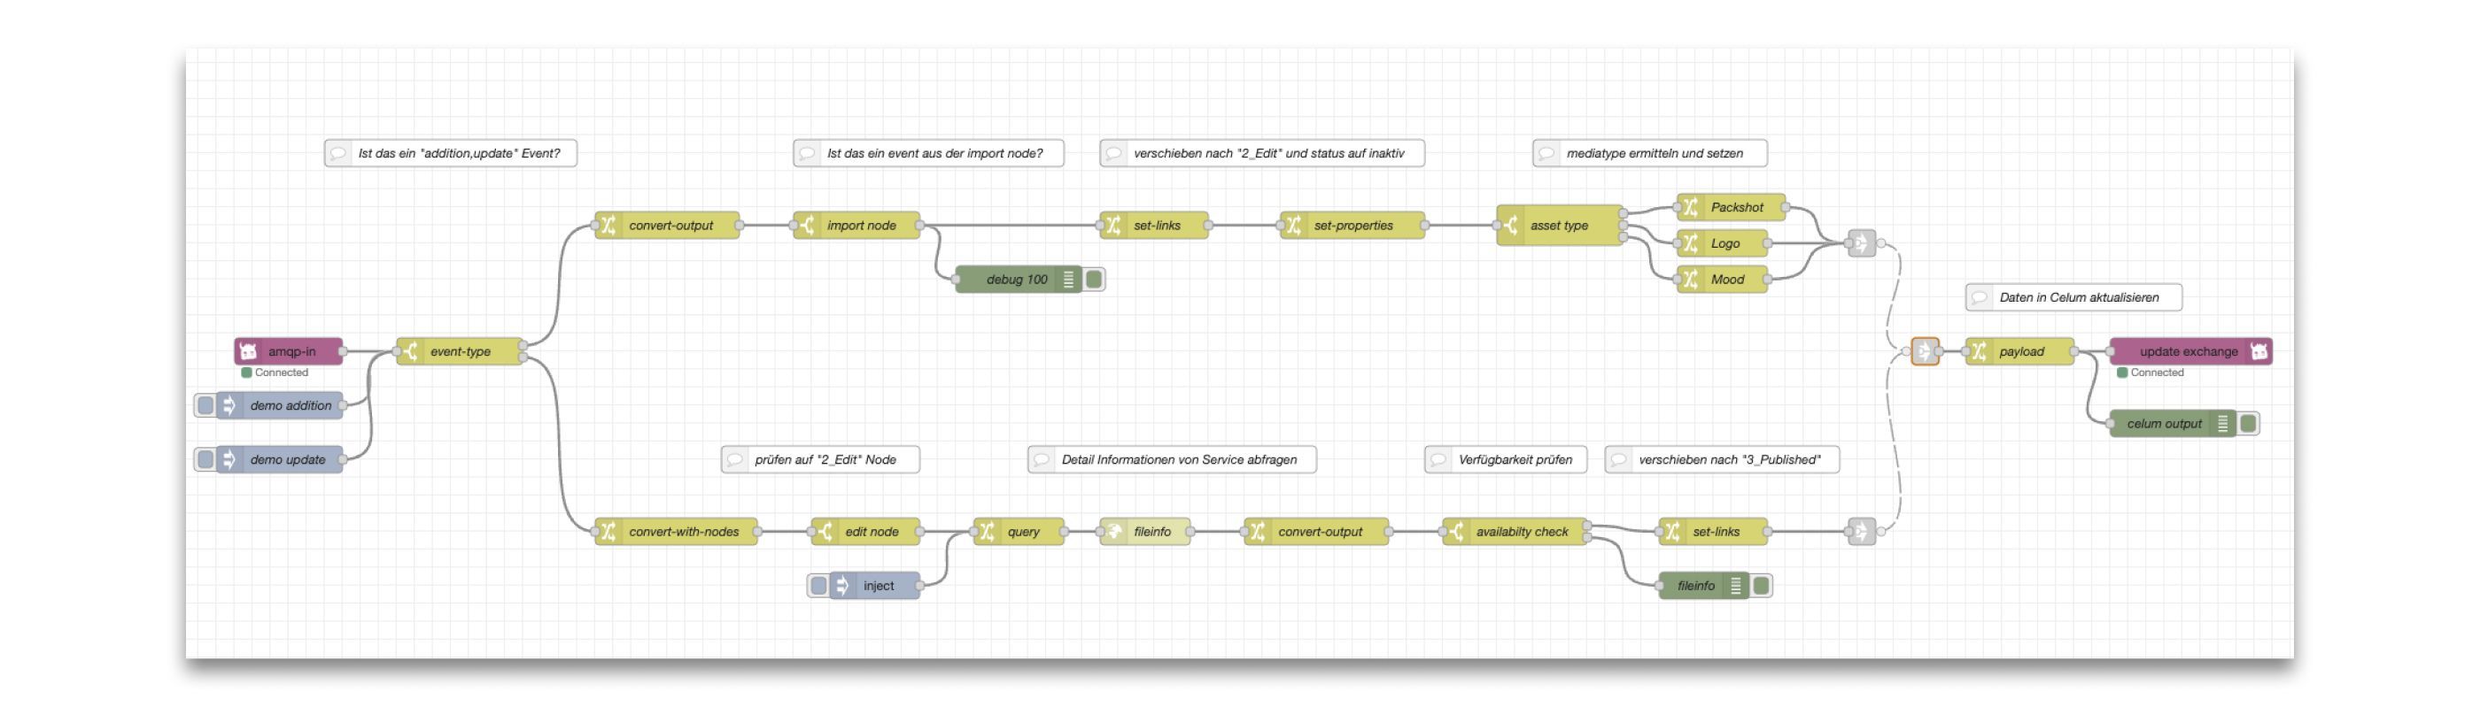2480x707 pixels.
Task: Select the convert-with-nodes node
Action: 683,531
